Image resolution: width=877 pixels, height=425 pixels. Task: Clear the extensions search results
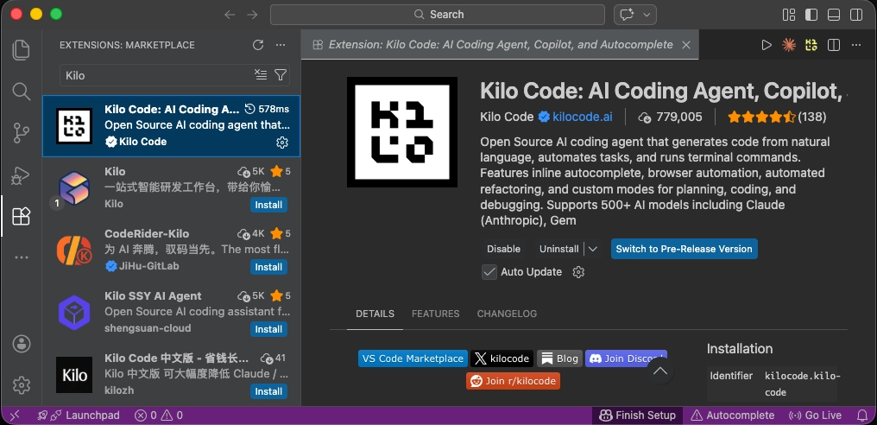[261, 75]
